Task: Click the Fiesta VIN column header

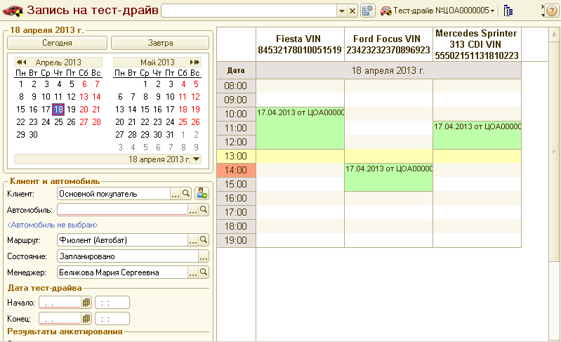Action: pos(300,44)
